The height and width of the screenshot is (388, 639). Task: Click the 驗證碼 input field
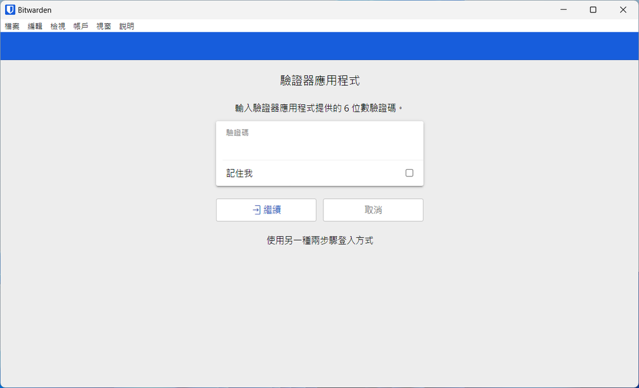pos(319,141)
